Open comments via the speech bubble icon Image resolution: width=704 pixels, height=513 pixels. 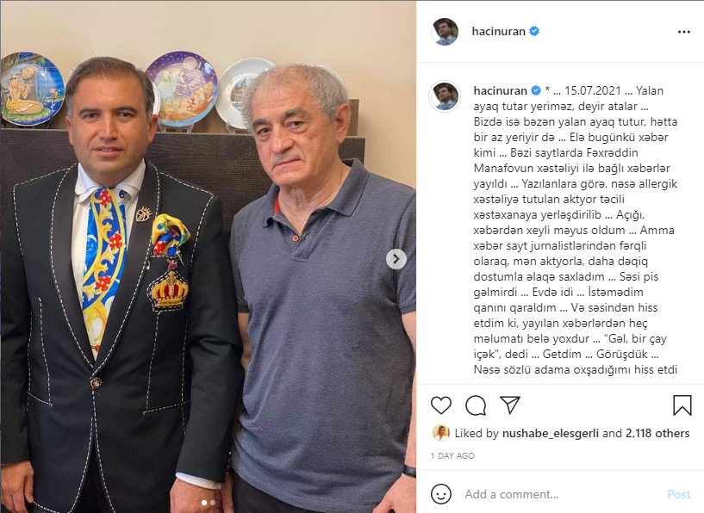coord(476,405)
